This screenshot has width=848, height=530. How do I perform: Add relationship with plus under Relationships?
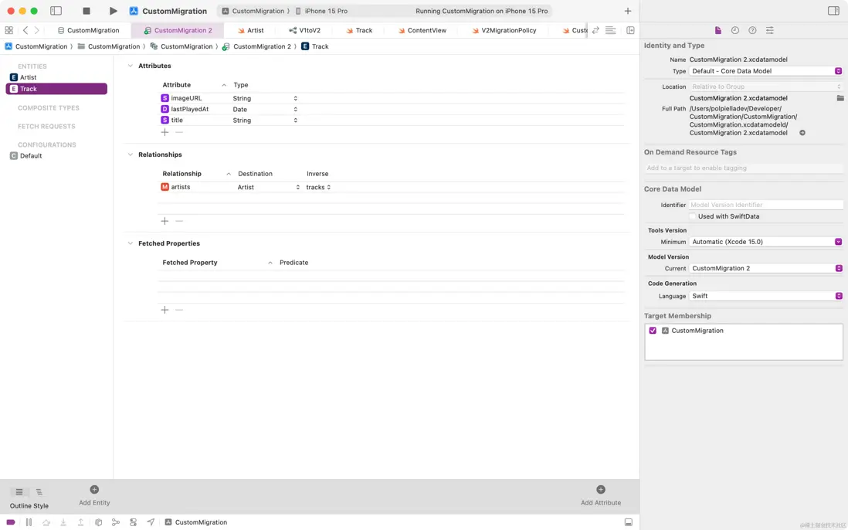(165, 221)
